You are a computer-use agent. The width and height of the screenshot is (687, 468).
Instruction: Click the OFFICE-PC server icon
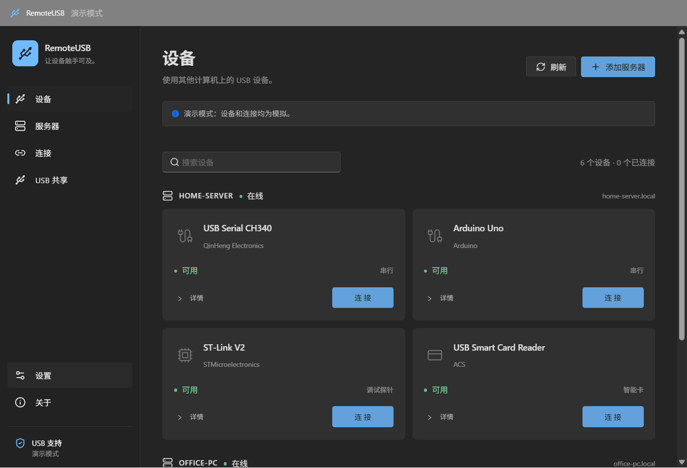168,463
